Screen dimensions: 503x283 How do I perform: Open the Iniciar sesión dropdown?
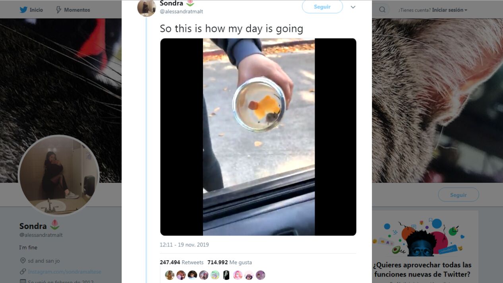point(450,10)
